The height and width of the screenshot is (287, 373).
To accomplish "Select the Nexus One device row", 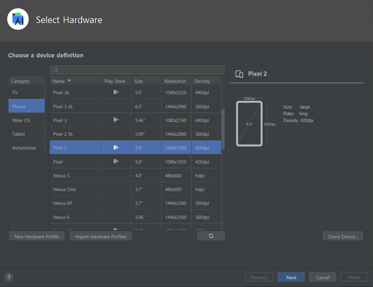I will click(x=136, y=189).
